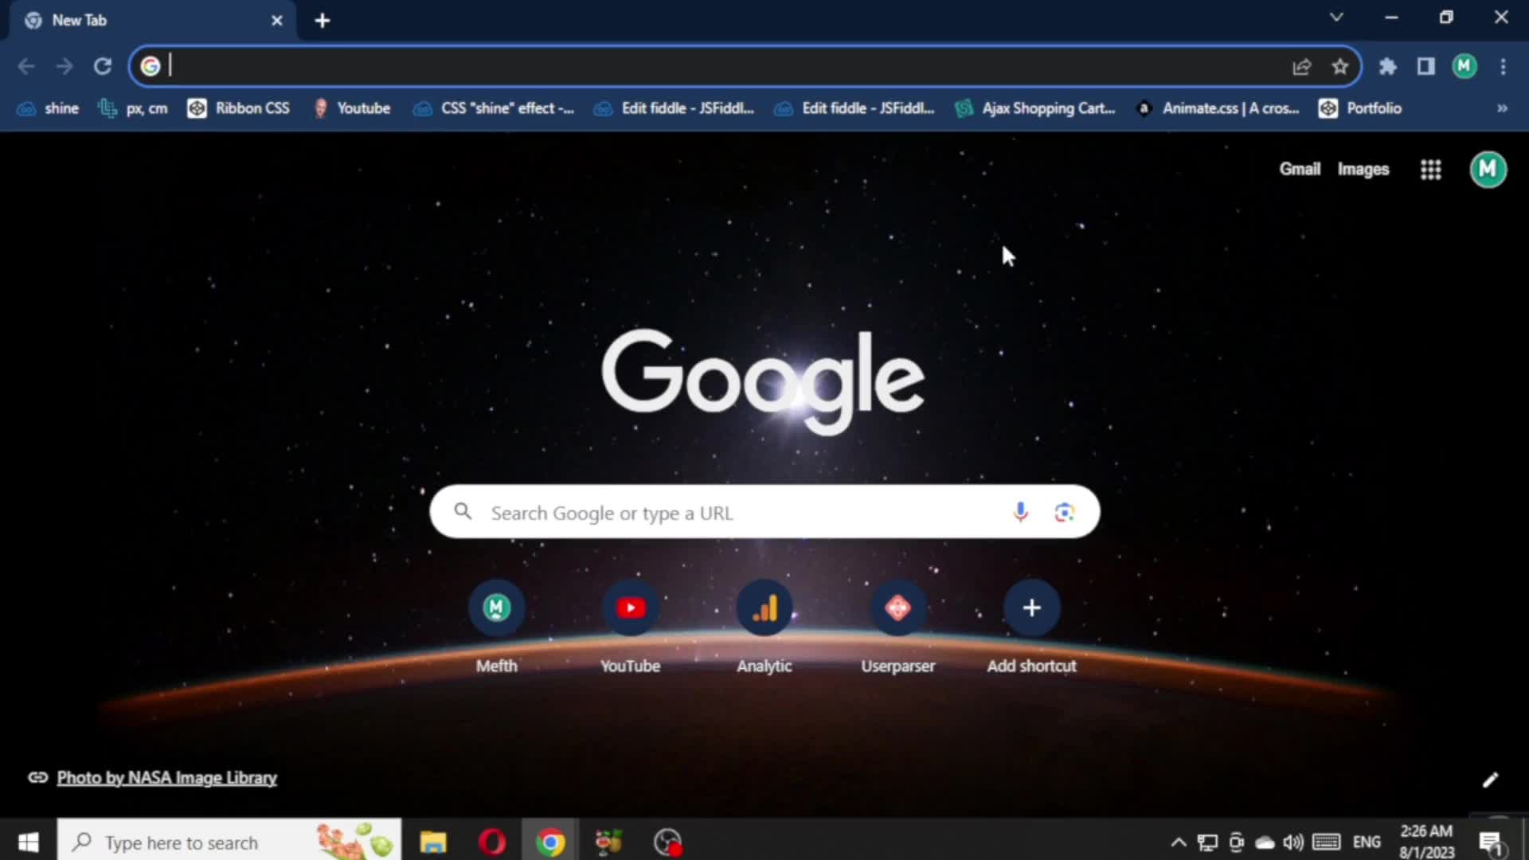Open File Explorer from the taskbar
1529x860 pixels.
(433, 842)
